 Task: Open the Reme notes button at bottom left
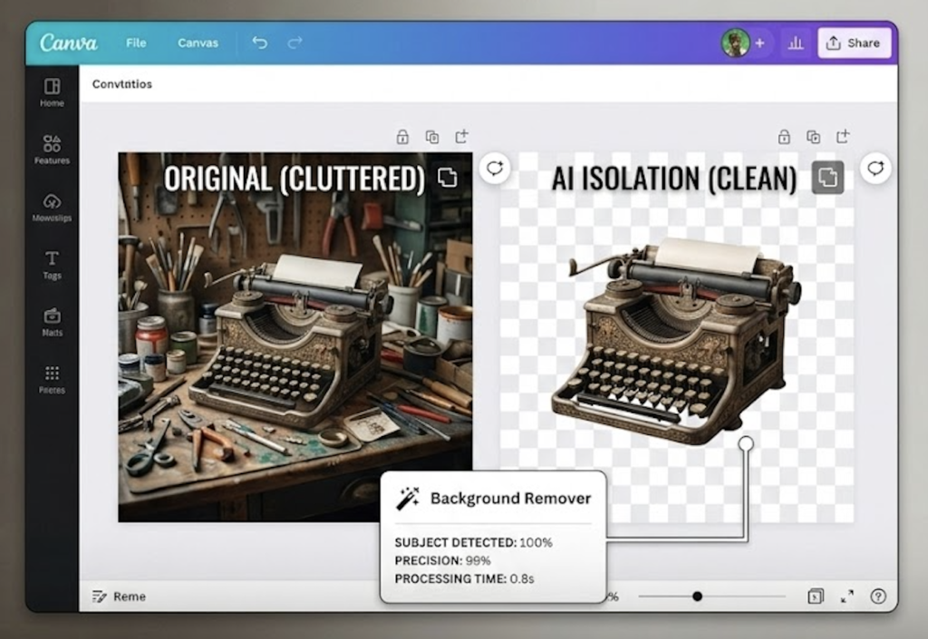119,596
